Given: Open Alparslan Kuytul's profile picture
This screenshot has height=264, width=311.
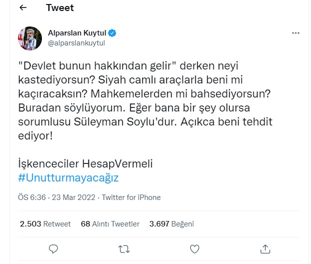Looking at the screenshot, I should [30, 38].
